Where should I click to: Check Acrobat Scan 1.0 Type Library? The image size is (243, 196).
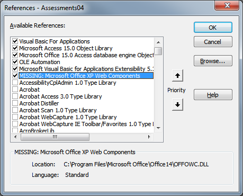click(15, 110)
